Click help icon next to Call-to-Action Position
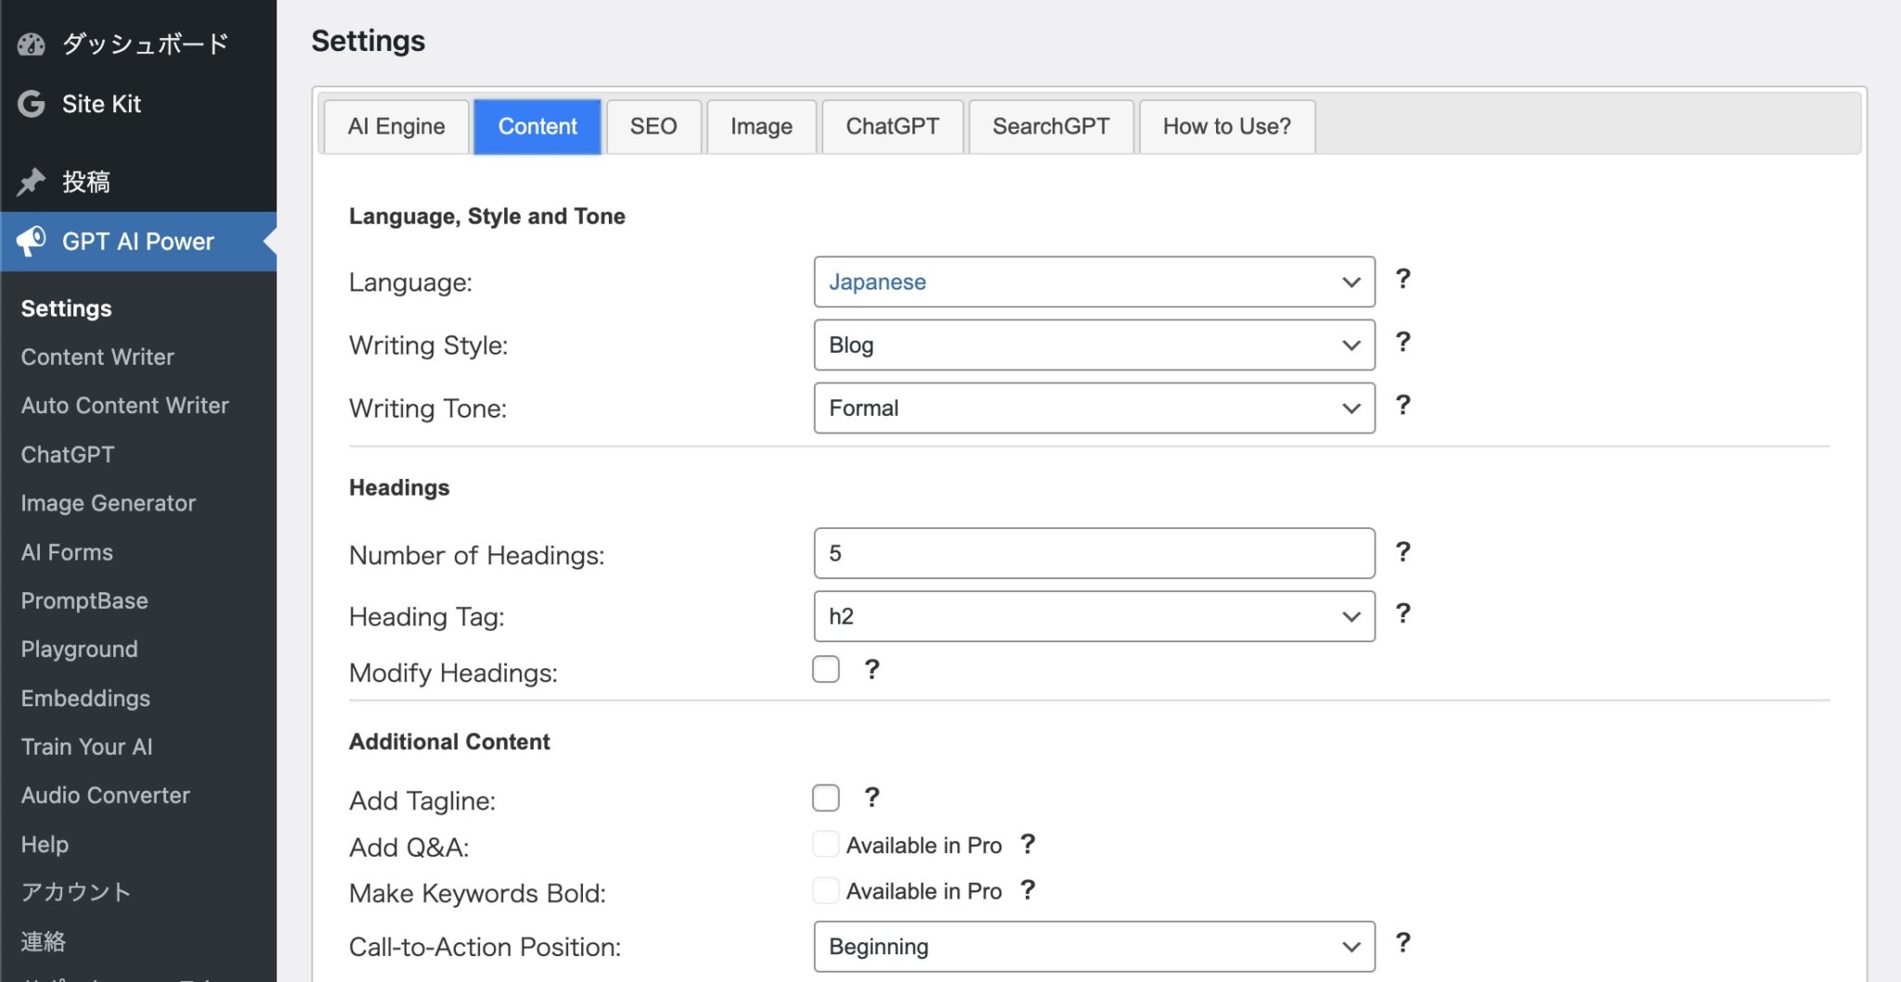Image resolution: width=1901 pixels, height=982 pixels. coord(1403,943)
